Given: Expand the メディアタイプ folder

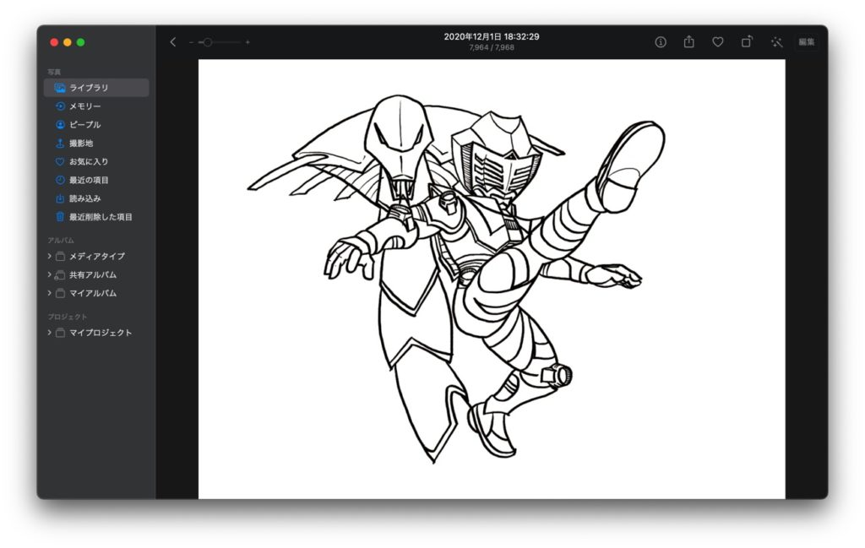Looking at the screenshot, I should (49, 257).
